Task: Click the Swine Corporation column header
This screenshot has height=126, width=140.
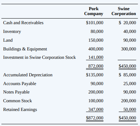Action: click(124, 11)
